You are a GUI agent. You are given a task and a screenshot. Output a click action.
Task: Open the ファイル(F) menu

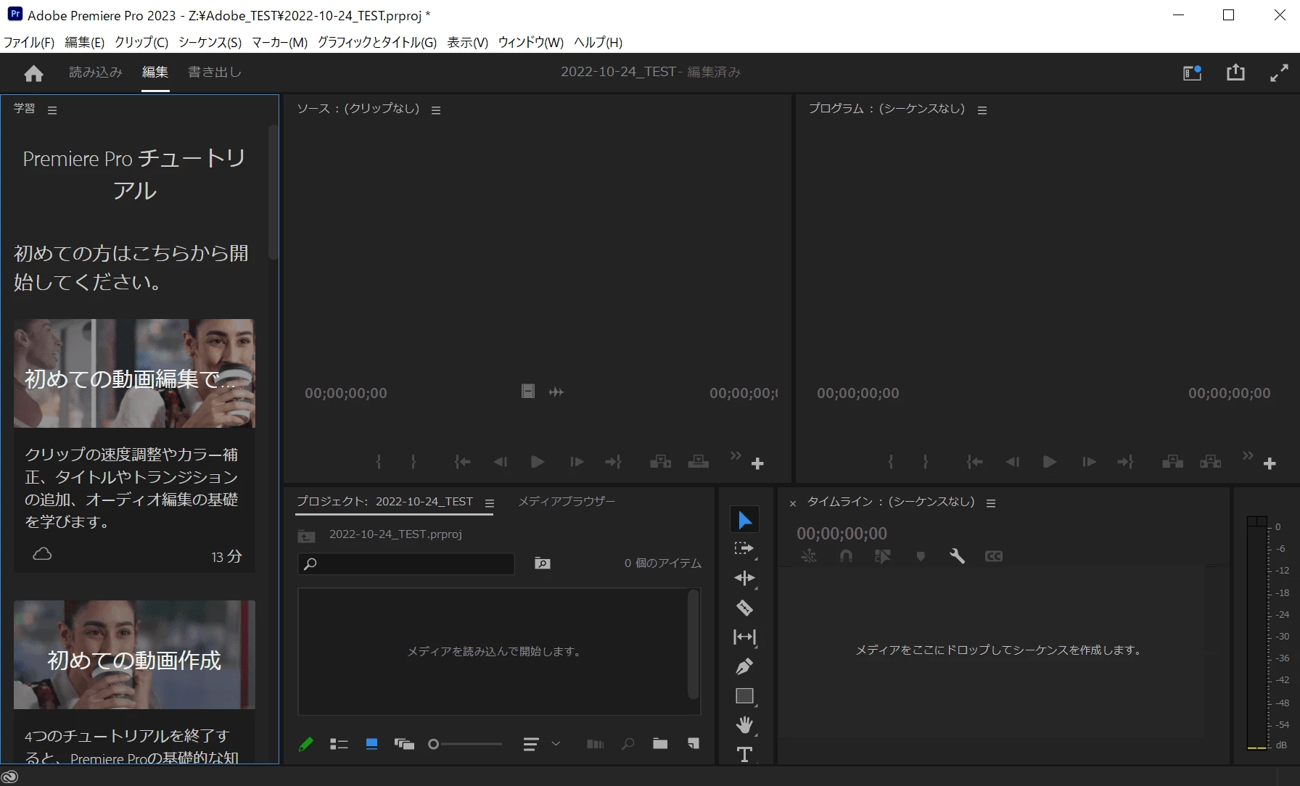click(29, 42)
